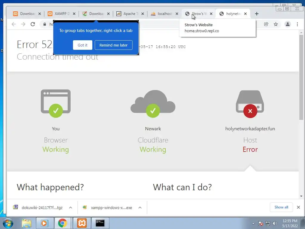Click the browser status check icon

56,111
